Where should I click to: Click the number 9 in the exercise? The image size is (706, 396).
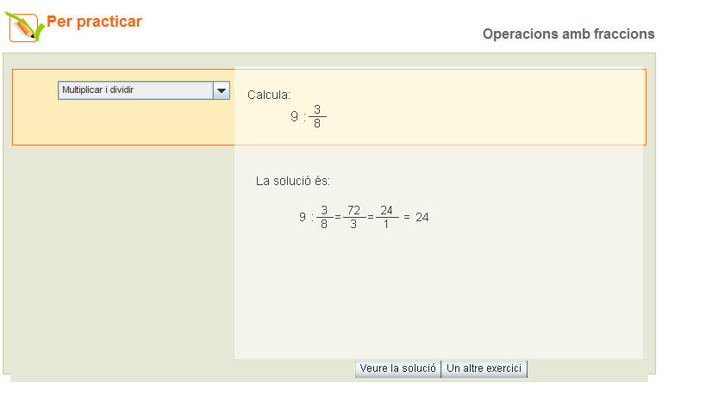point(294,116)
